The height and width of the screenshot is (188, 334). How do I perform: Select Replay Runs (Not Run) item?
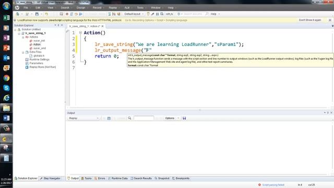[43, 67]
